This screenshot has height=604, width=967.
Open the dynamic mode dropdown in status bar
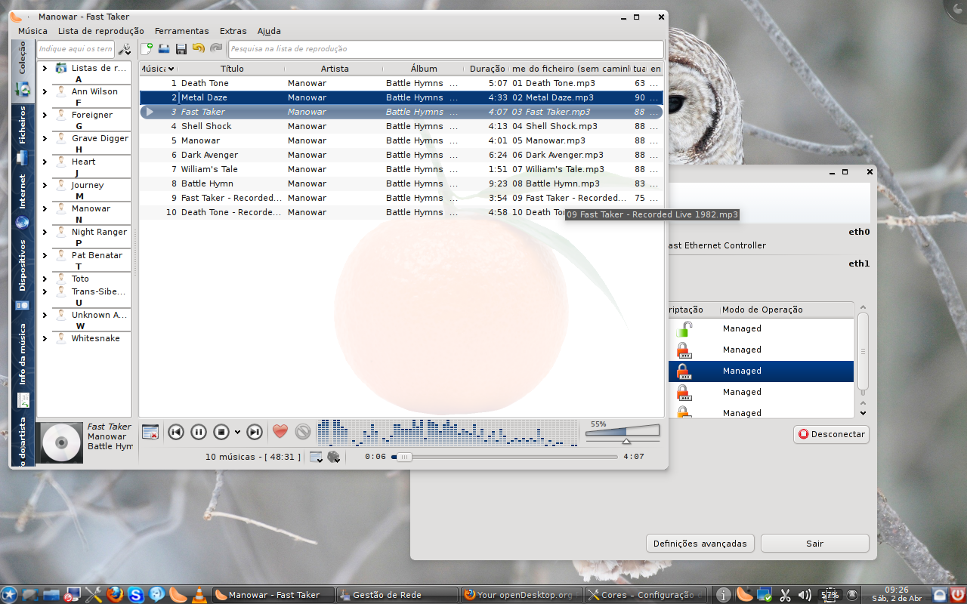click(333, 457)
